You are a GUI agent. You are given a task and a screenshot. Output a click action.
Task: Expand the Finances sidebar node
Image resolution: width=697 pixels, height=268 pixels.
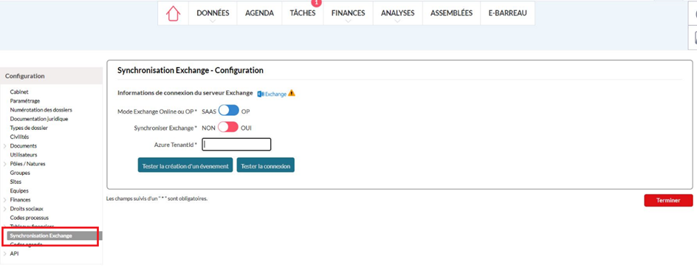pos(5,199)
